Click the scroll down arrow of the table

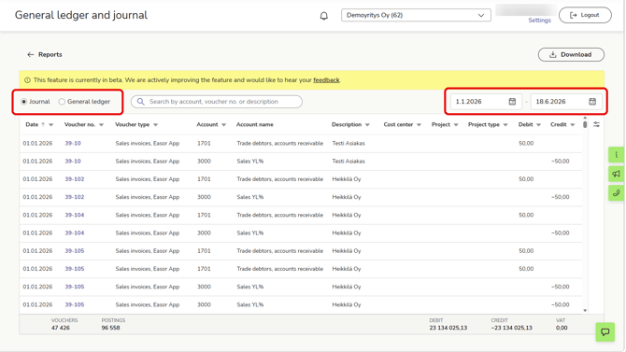point(585,311)
